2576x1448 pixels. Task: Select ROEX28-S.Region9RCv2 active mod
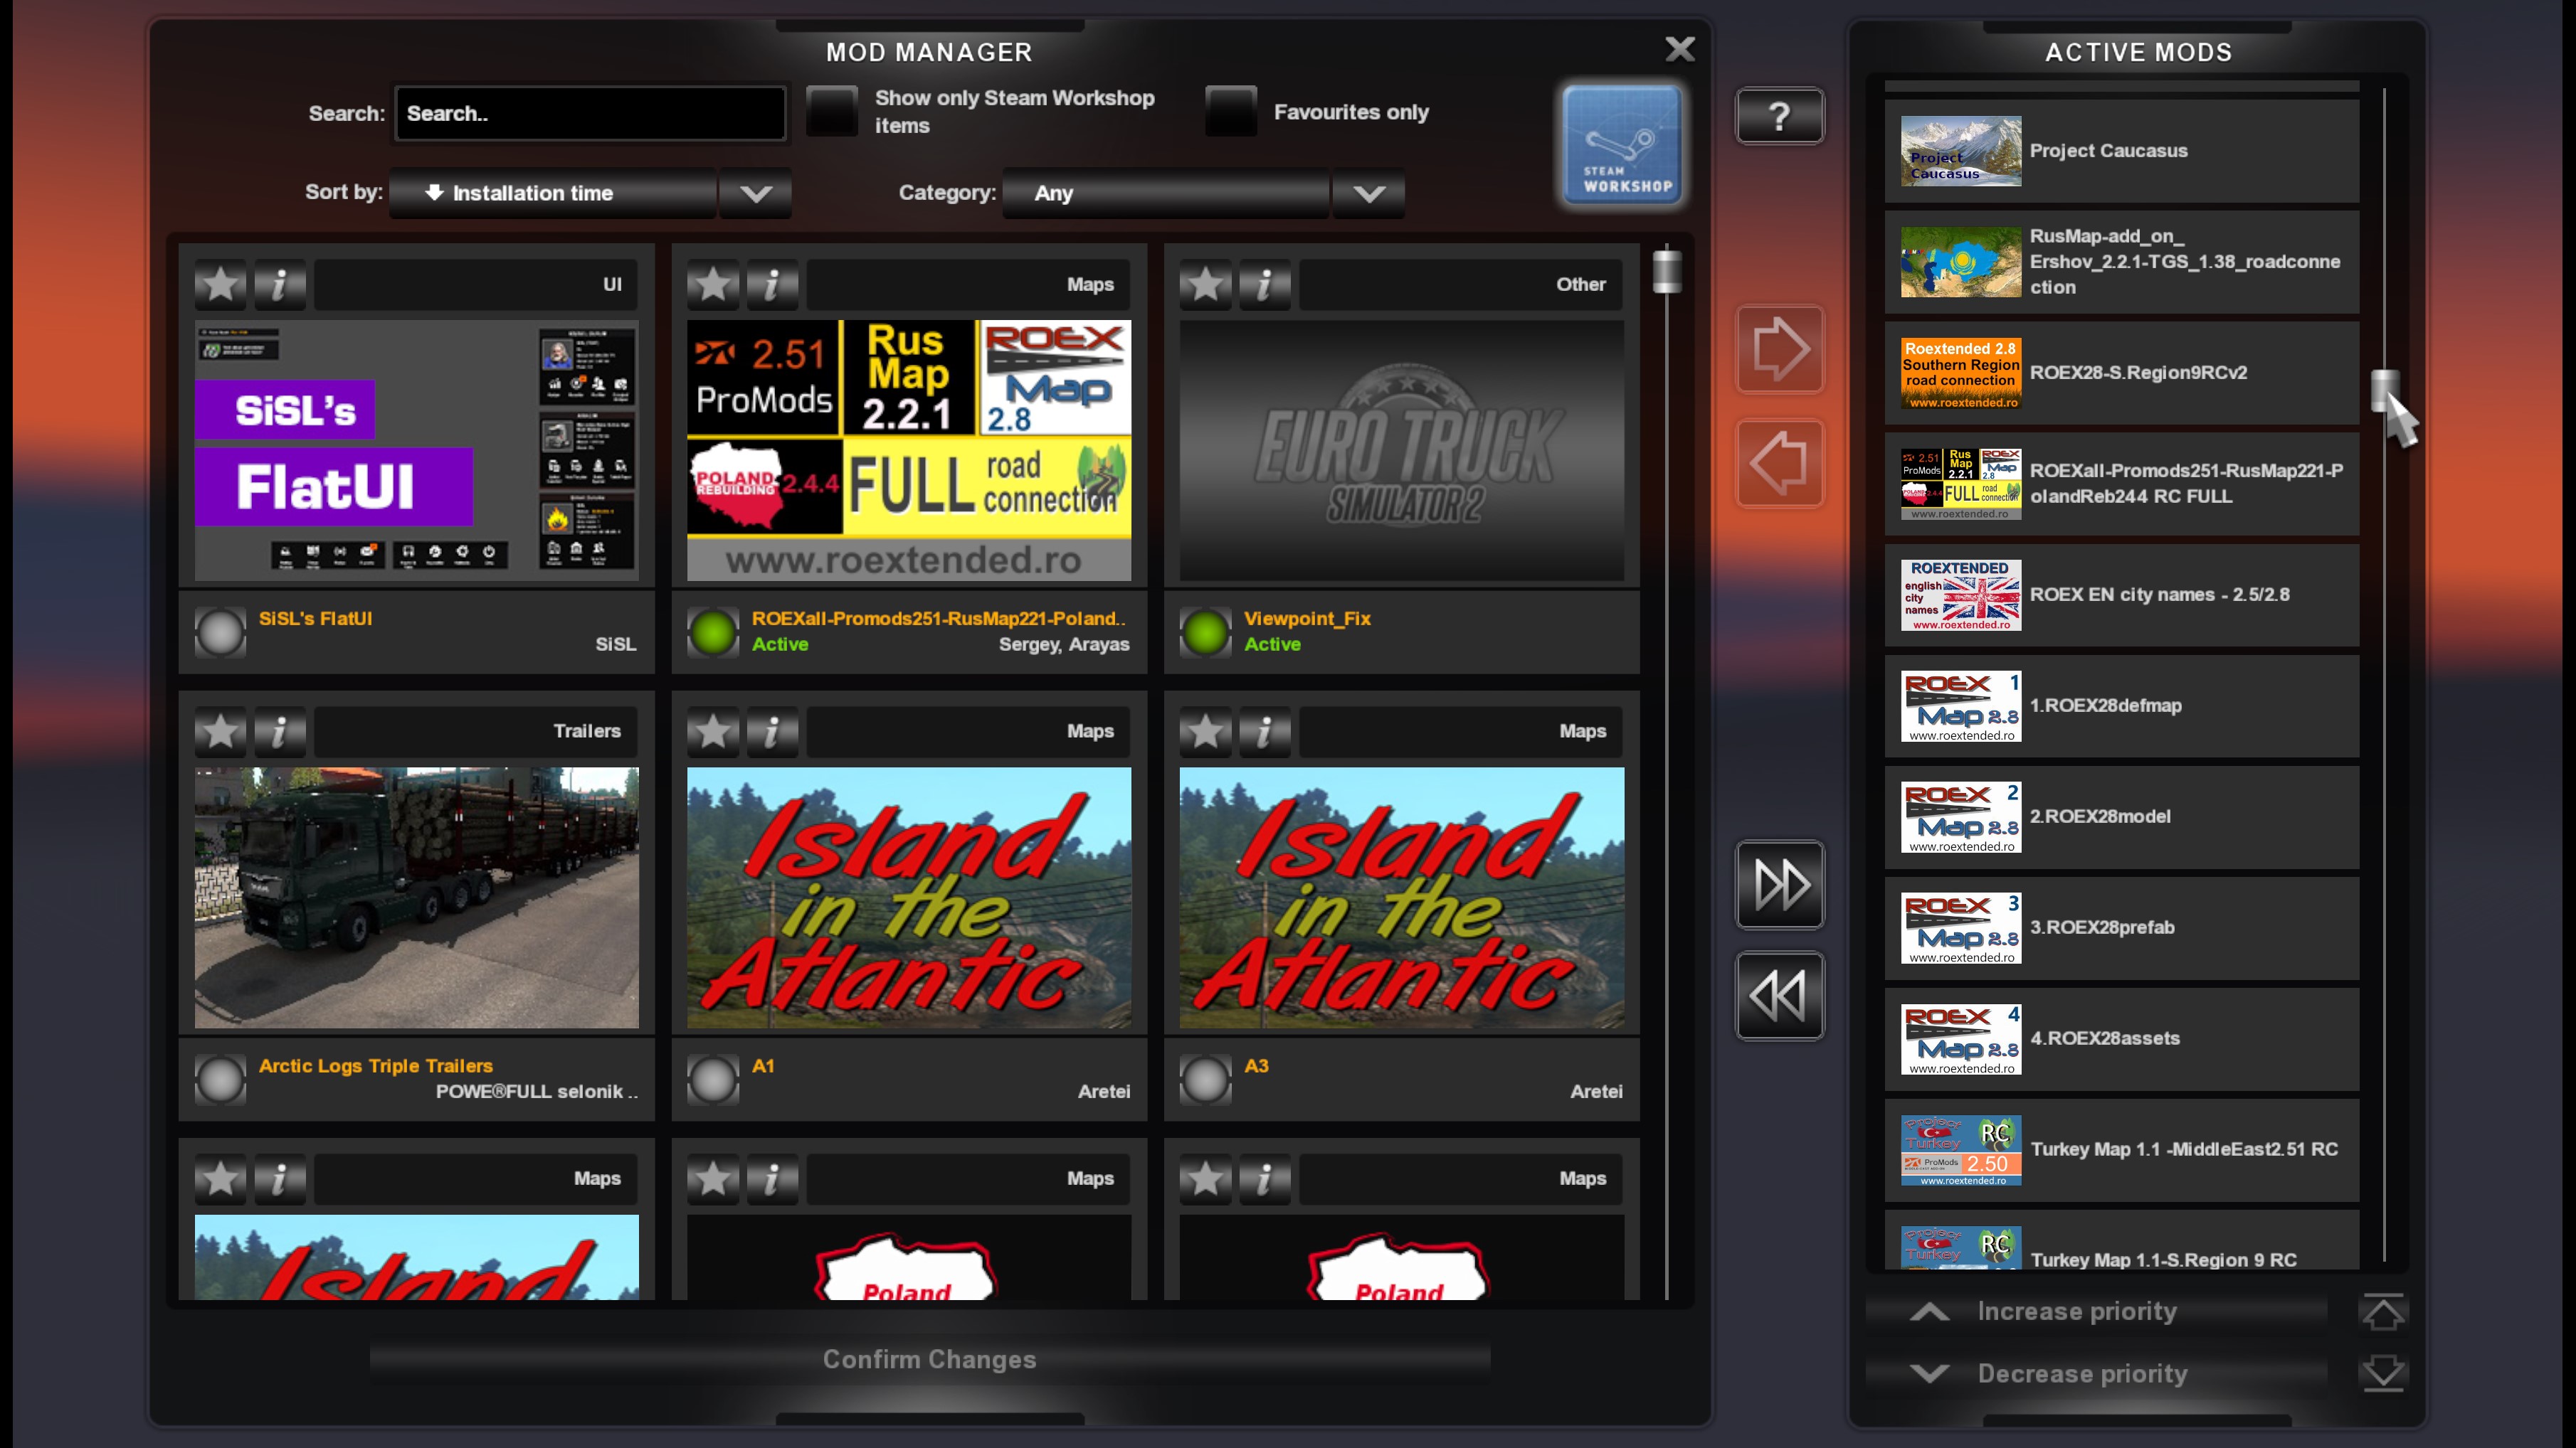point(2121,373)
